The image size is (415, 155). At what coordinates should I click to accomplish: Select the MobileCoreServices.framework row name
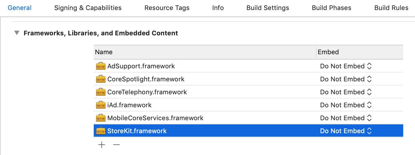click(155, 118)
